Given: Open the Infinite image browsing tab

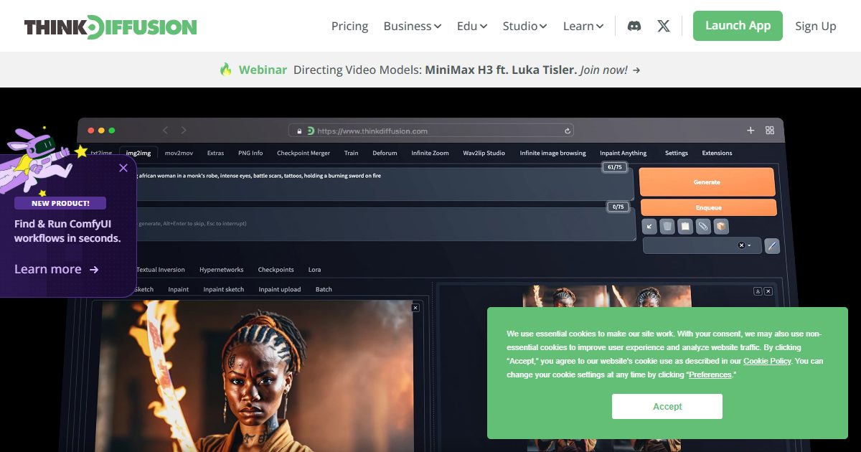Looking at the screenshot, I should pos(552,153).
